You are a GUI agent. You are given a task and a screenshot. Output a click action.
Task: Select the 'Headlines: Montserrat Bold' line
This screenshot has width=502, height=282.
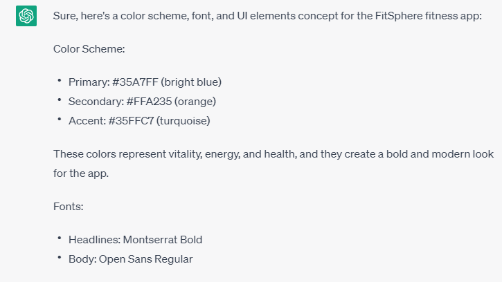pyautogui.click(x=136, y=240)
